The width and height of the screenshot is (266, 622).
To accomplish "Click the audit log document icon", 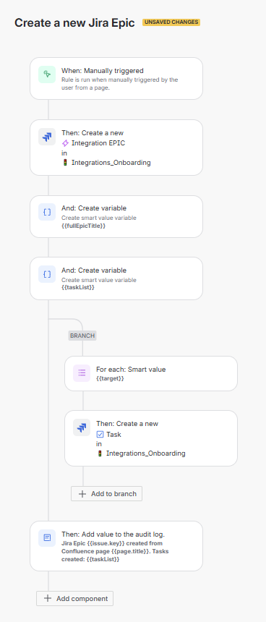I will click(x=47, y=538).
